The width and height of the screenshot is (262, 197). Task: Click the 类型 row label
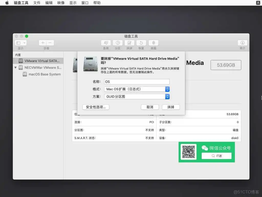pyautogui.click(x=162, y=130)
